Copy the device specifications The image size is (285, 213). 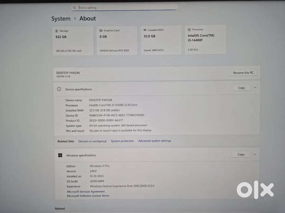click(241, 88)
